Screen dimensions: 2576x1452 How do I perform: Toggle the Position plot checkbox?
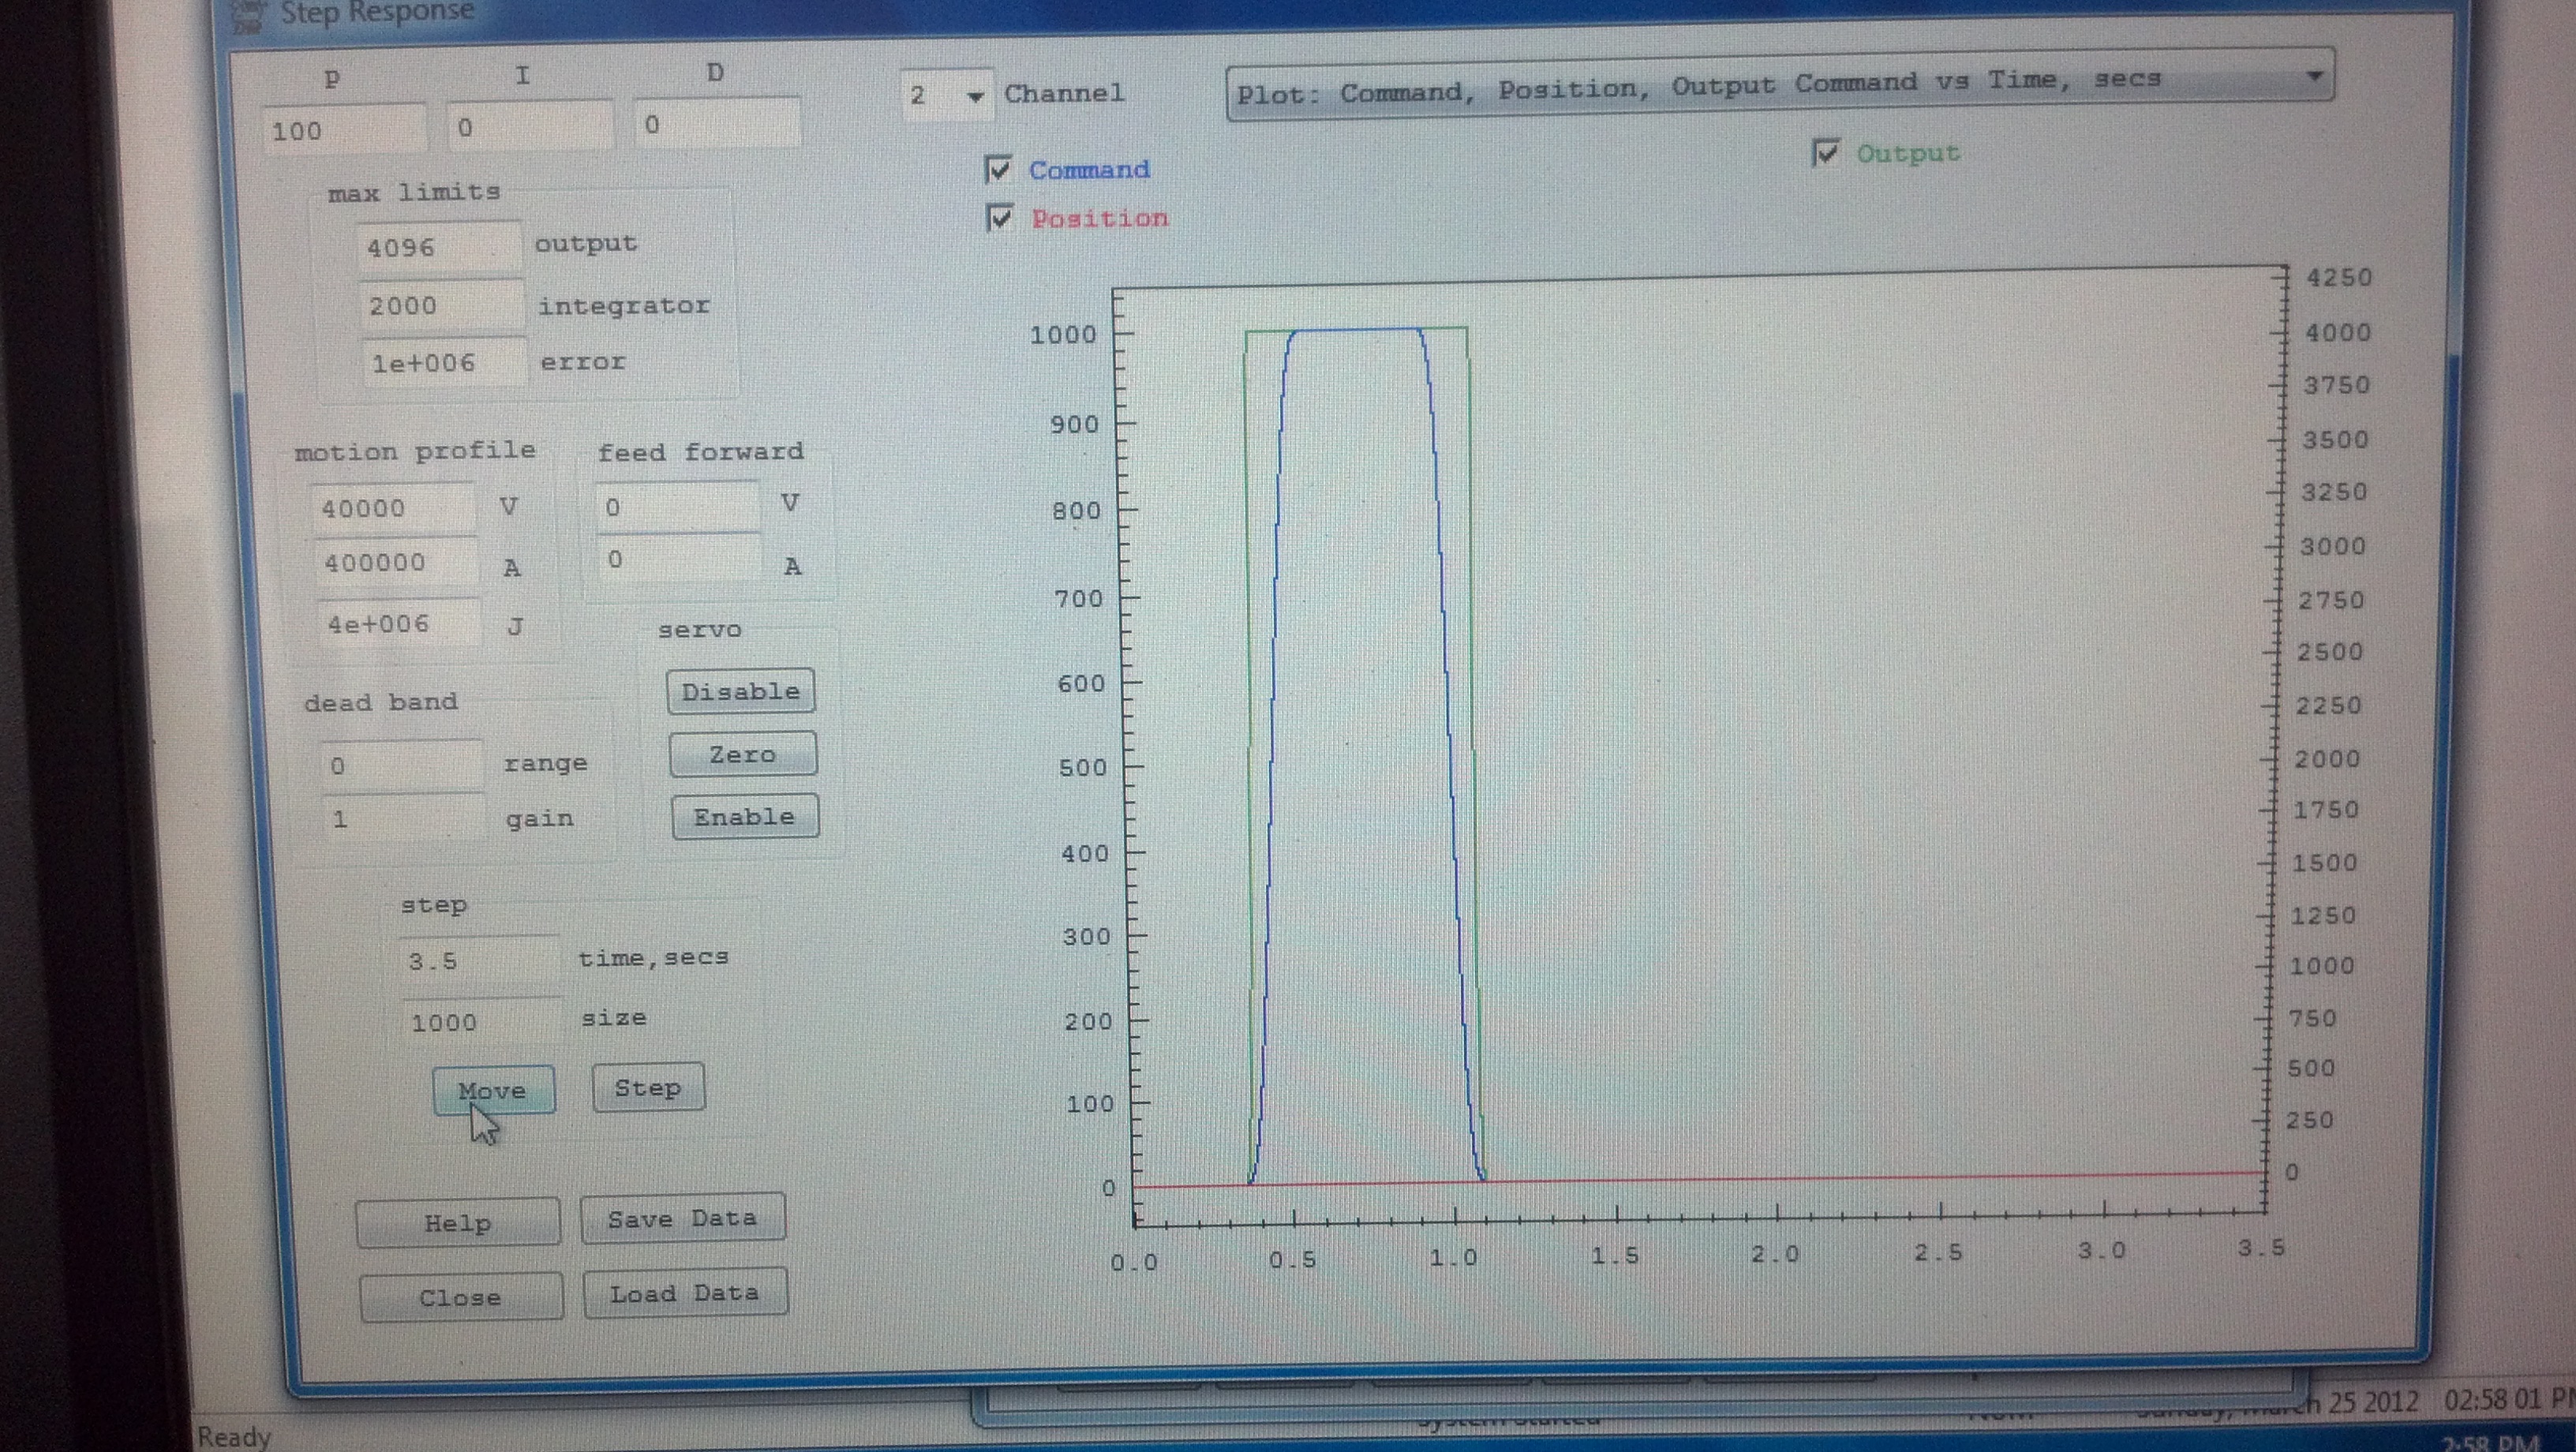1000,217
